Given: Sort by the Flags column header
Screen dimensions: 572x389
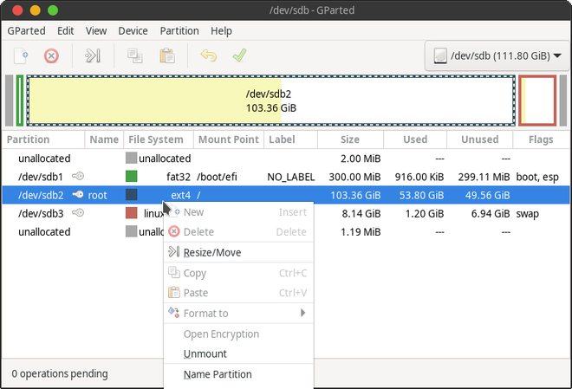Looking at the screenshot, I should (x=541, y=139).
